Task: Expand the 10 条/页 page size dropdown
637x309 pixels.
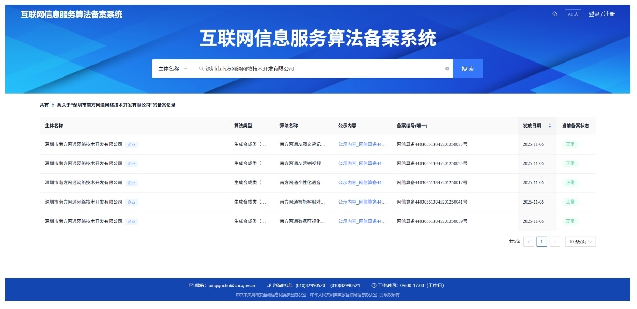Action: (x=580, y=242)
